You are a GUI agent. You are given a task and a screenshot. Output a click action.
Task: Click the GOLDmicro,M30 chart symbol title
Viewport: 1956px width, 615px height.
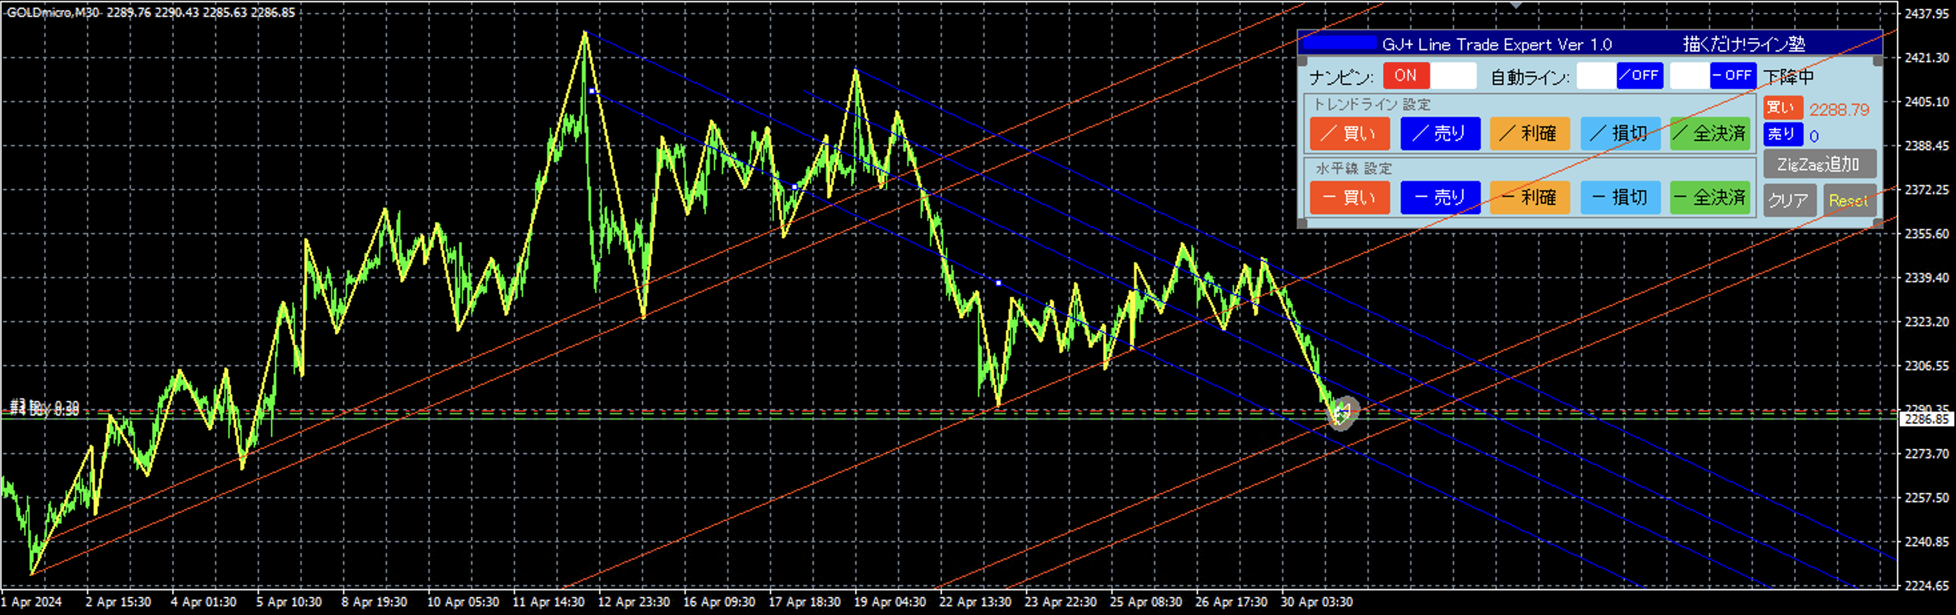[x=53, y=12]
